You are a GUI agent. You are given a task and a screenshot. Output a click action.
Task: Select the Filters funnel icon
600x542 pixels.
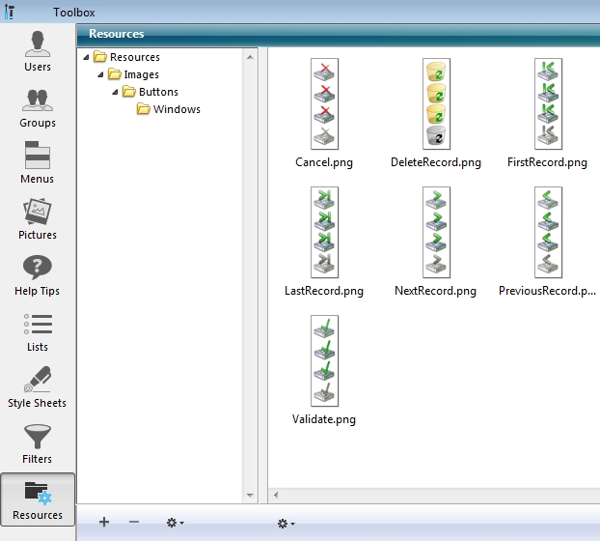[38, 443]
